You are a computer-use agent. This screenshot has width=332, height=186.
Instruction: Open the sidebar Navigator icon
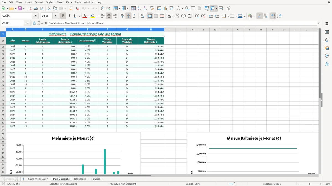pyautogui.click(x=327, y=56)
